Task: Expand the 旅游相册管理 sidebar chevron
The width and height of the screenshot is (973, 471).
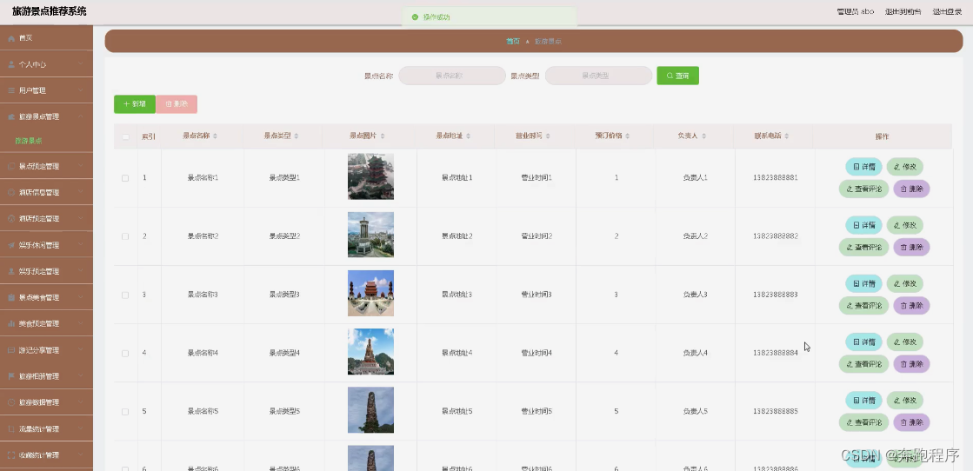Action: pos(81,376)
